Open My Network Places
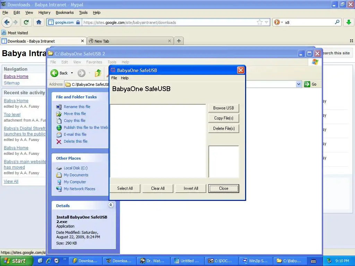 pos(79,189)
